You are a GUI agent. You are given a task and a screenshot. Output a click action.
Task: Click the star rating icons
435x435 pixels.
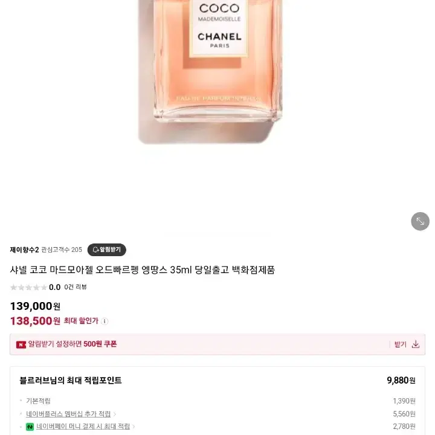pyautogui.click(x=28, y=287)
